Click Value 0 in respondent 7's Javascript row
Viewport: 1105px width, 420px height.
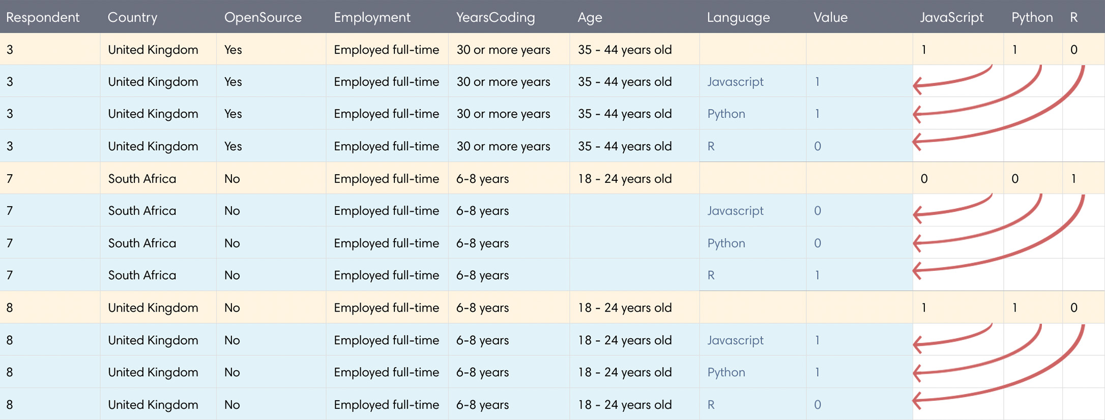pyautogui.click(x=818, y=211)
